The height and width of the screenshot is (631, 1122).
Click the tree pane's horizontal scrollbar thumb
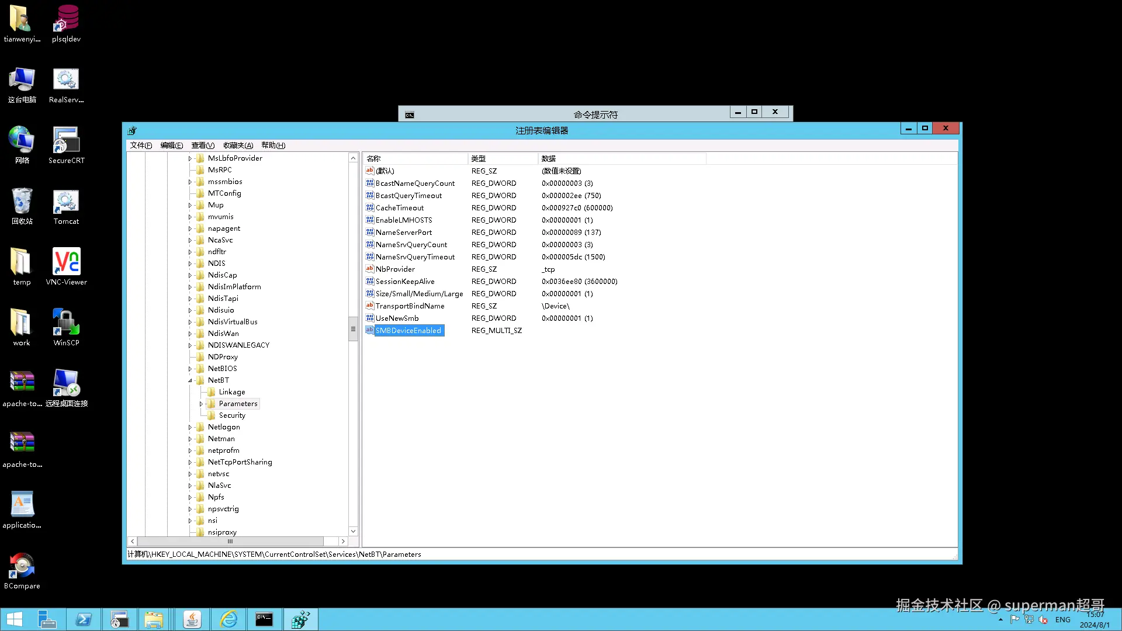(230, 542)
